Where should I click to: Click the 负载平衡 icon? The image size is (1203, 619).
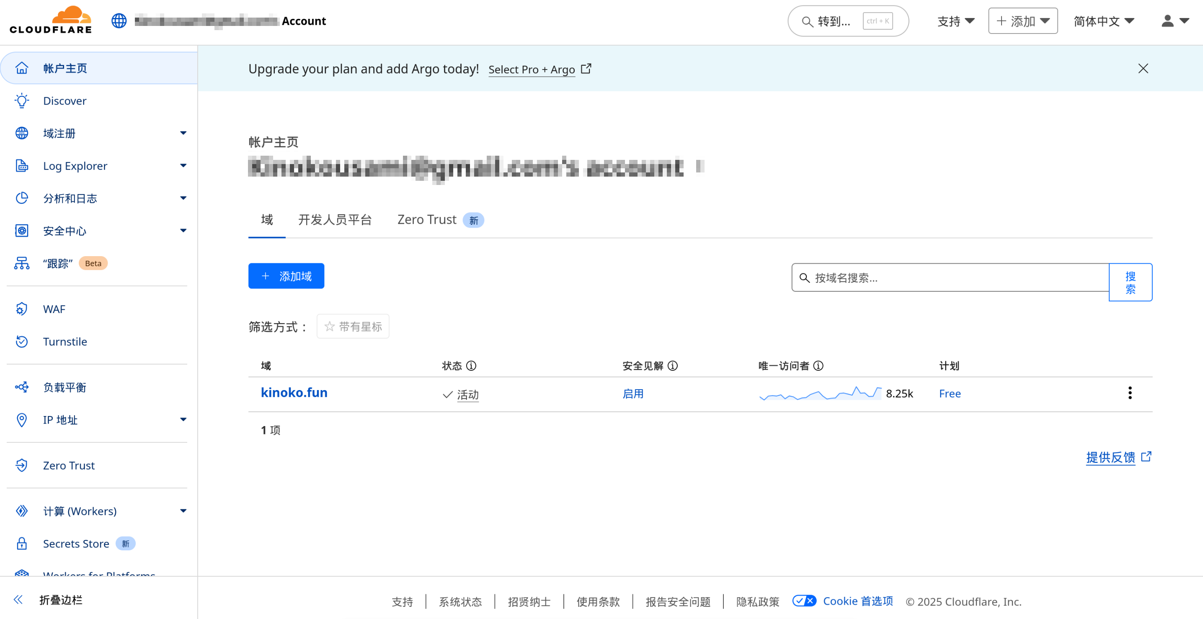(21, 387)
